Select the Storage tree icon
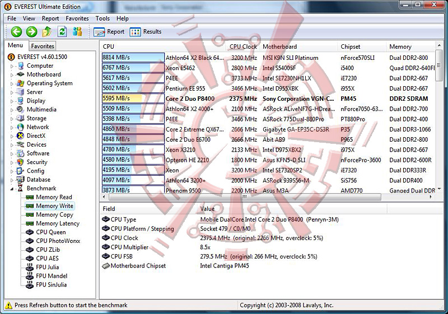This screenshot has width=448, height=314. pyautogui.click(x=21, y=118)
